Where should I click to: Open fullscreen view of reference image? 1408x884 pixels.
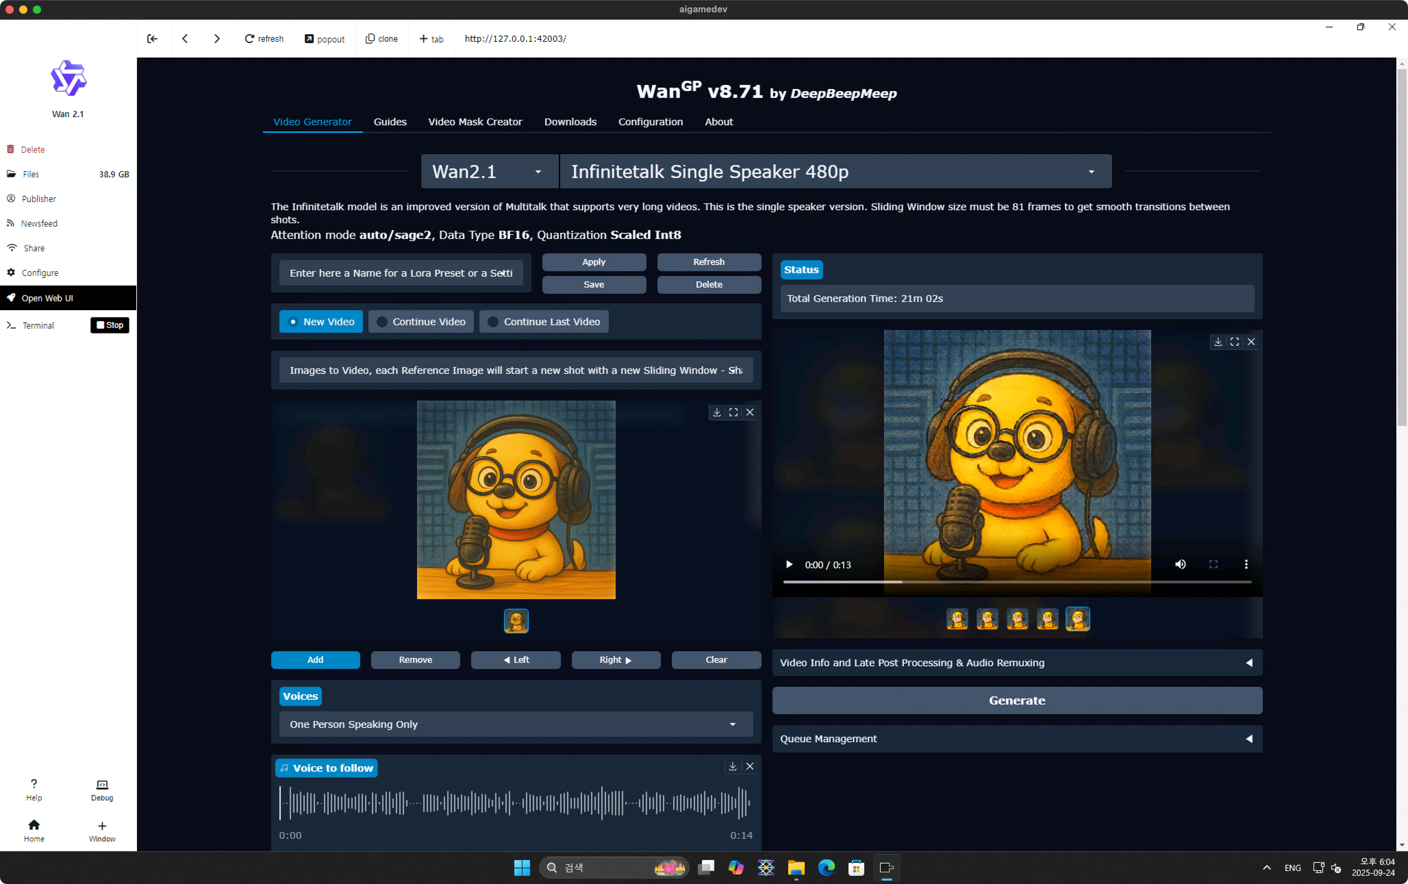pos(733,412)
